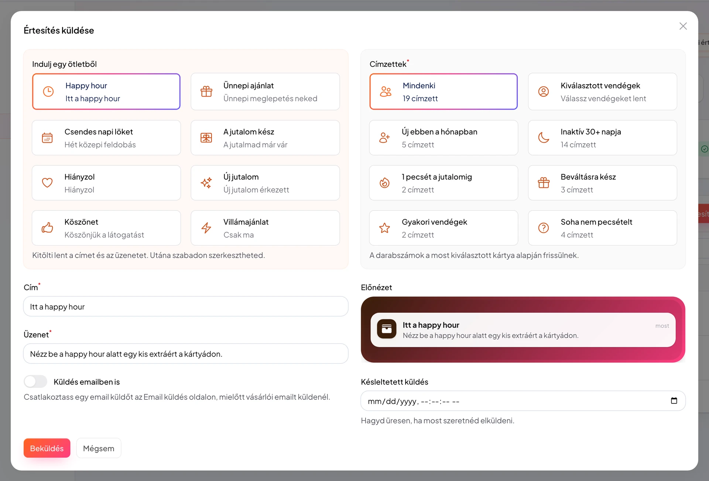This screenshot has width=709, height=481.
Task: Click the 'Csak ma' subtitle text
Action: click(239, 235)
